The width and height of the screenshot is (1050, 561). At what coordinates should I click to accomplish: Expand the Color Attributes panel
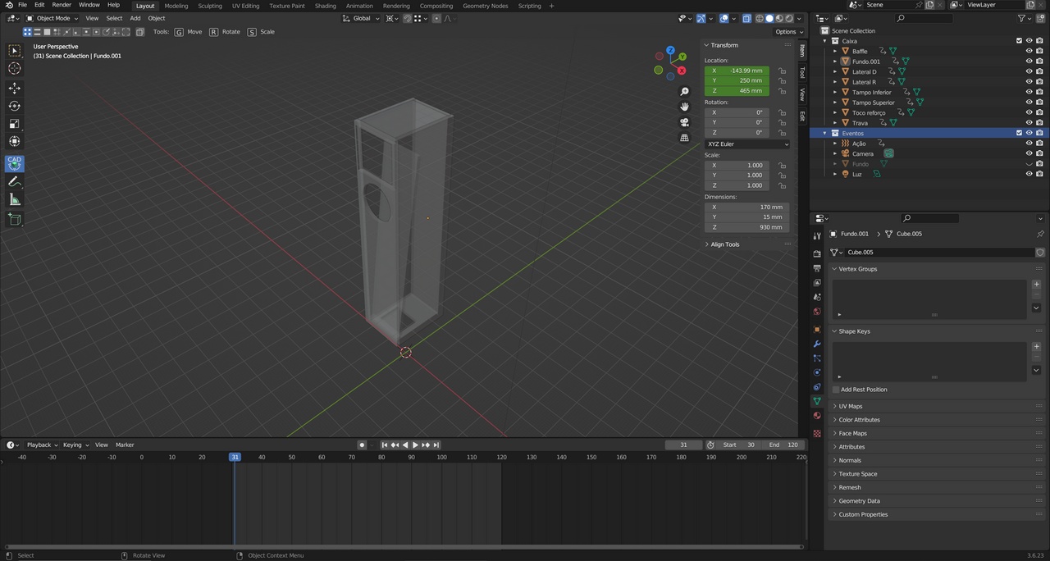click(859, 420)
